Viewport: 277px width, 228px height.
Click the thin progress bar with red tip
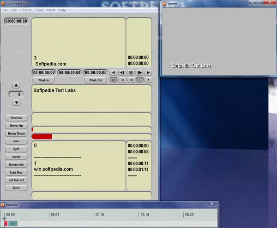click(x=91, y=129)
